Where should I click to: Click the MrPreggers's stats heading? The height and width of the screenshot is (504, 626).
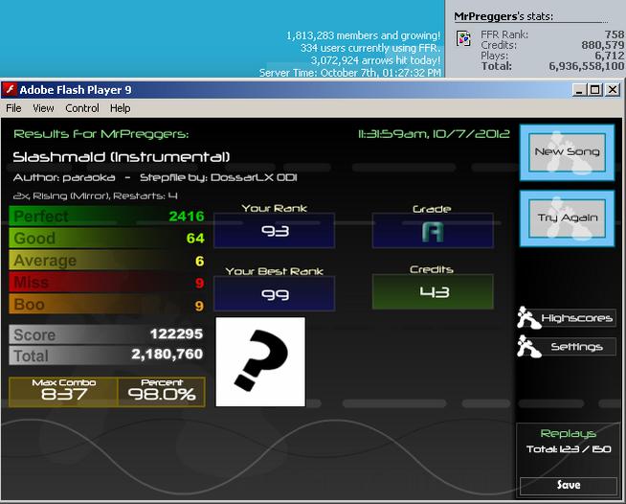(x=503, y=16)
